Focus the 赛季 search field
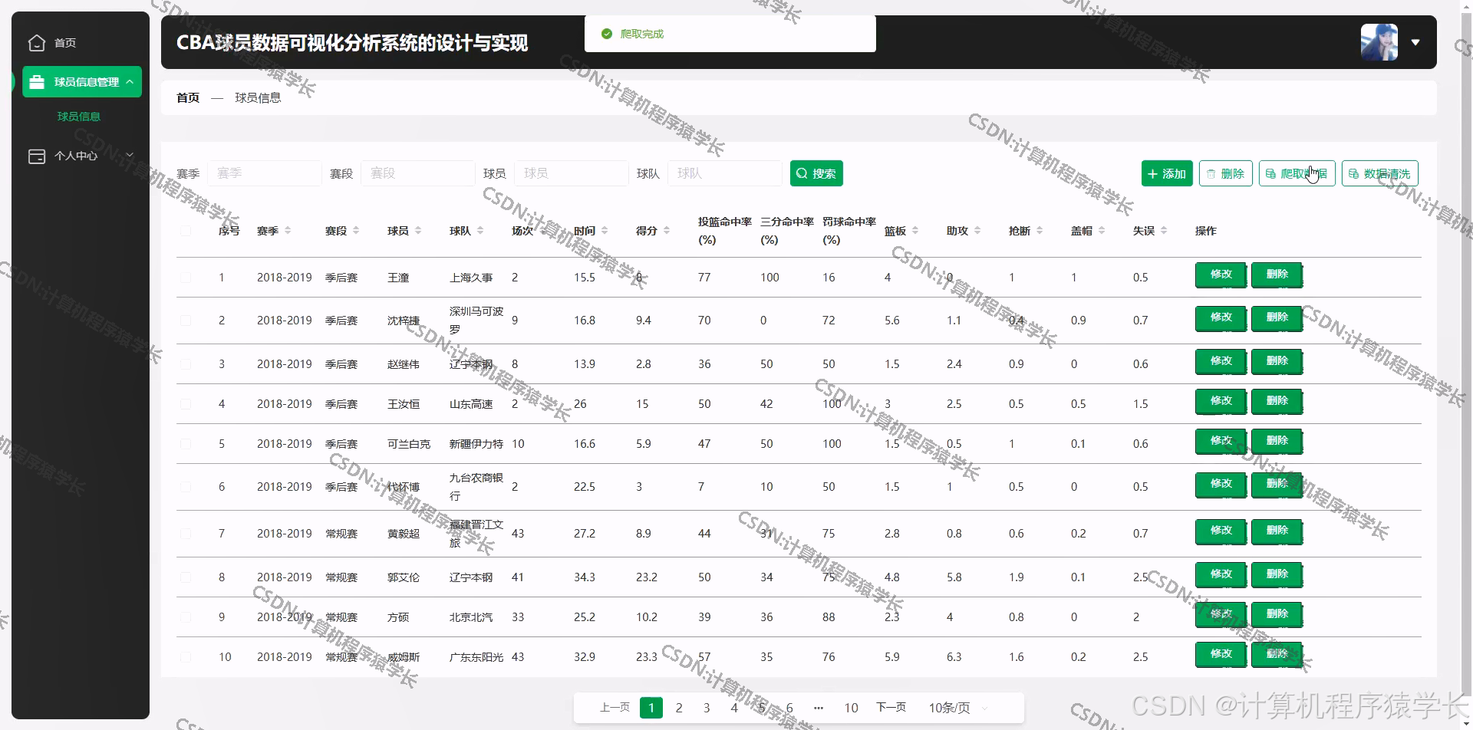 point(265,173)
